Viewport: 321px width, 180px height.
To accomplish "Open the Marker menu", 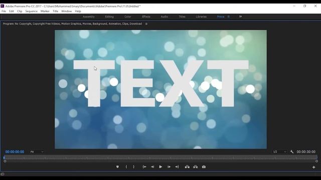I will click(45, 11).
